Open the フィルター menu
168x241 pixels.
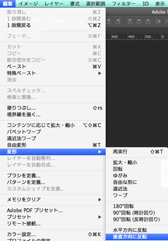click(124, 4)
